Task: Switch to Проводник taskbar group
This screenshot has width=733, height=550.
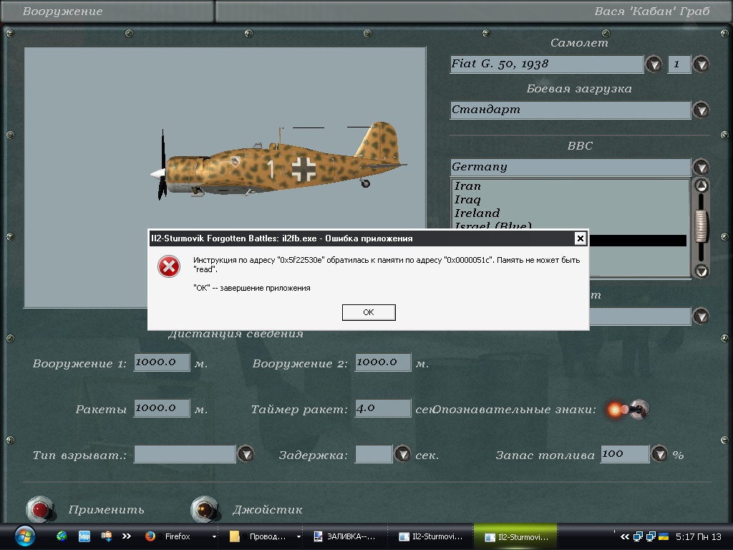Action: coord(262,536)
